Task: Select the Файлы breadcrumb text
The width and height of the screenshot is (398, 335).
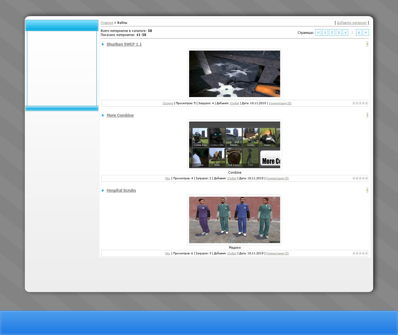Action: [x=122, y=23]
